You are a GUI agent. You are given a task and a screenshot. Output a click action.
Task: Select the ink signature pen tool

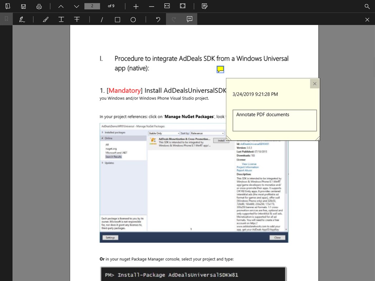[x=22, y=19]
